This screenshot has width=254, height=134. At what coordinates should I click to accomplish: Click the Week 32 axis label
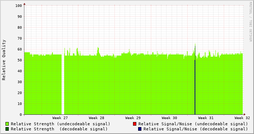point(242,118)
